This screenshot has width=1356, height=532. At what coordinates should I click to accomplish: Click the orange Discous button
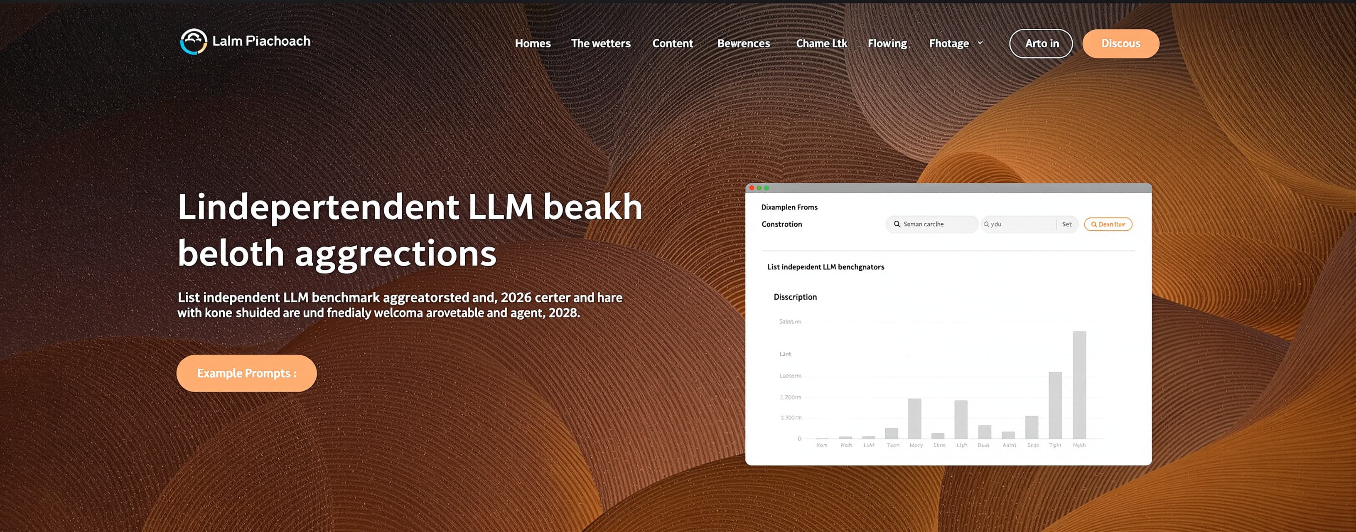click(x=1121, y=44)
